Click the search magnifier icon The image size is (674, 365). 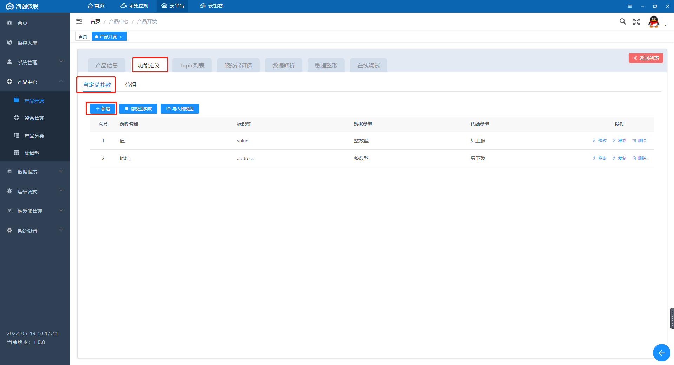pos(623,21)
